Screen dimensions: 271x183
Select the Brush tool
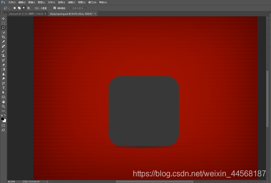point(3,51)
